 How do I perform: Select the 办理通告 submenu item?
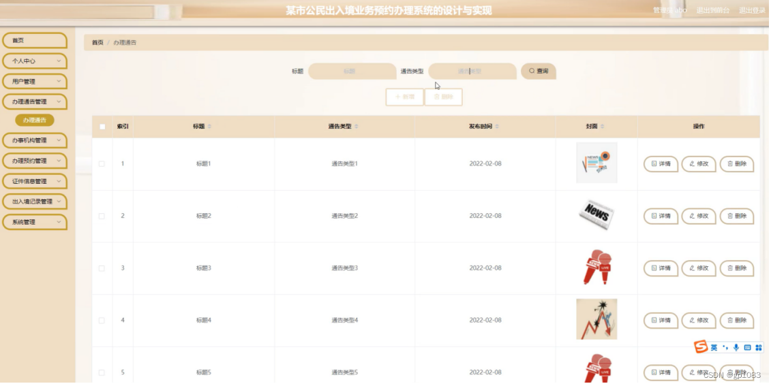point(34,120)
